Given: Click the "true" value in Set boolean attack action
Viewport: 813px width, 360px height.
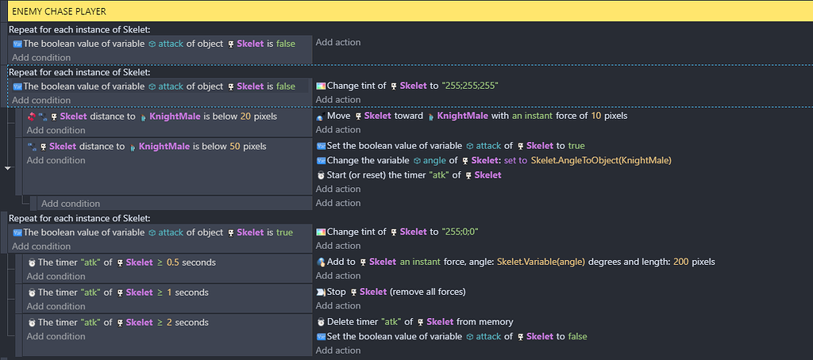Looking at the screenshot, I should click(576, 146).
